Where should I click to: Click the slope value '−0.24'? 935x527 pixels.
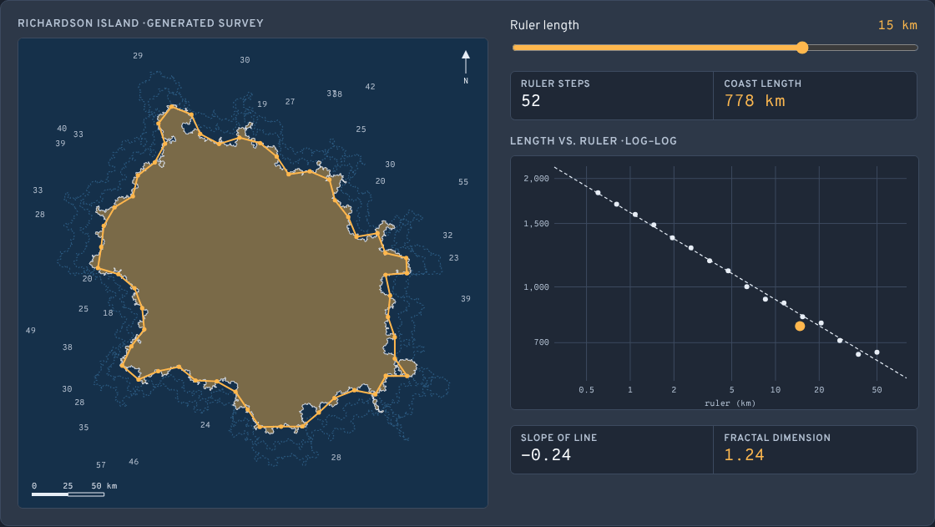[x=546, y=455]
